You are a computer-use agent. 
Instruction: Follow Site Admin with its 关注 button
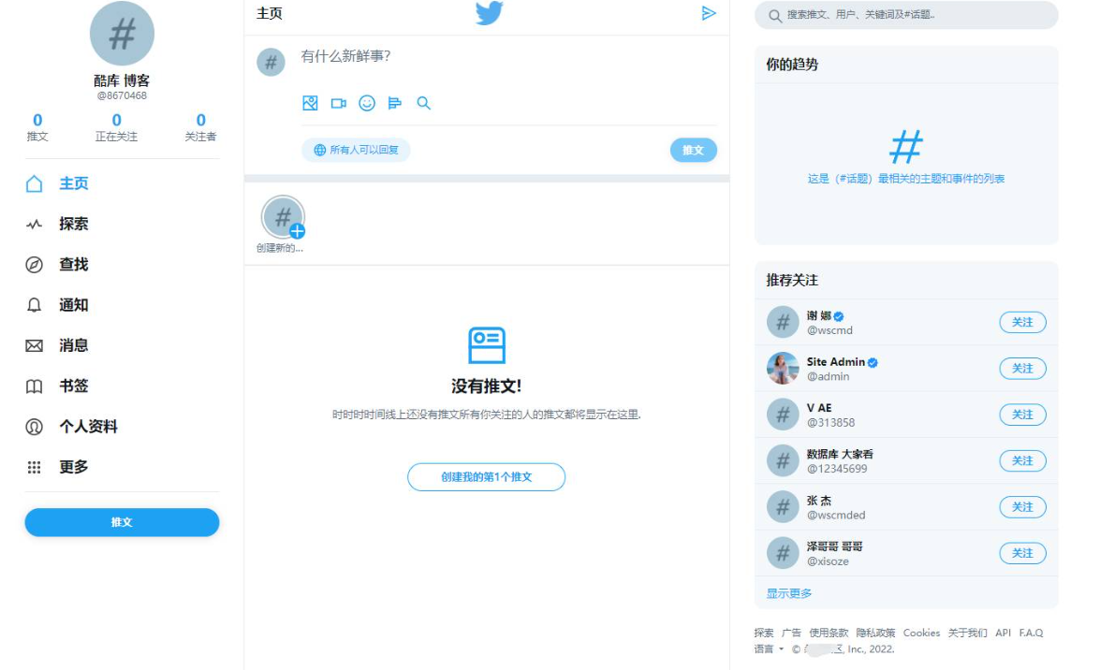click(x=1022, y=369)
